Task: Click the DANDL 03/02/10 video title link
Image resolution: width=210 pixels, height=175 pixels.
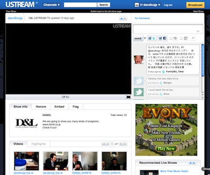Action: [x=111, y=173]
